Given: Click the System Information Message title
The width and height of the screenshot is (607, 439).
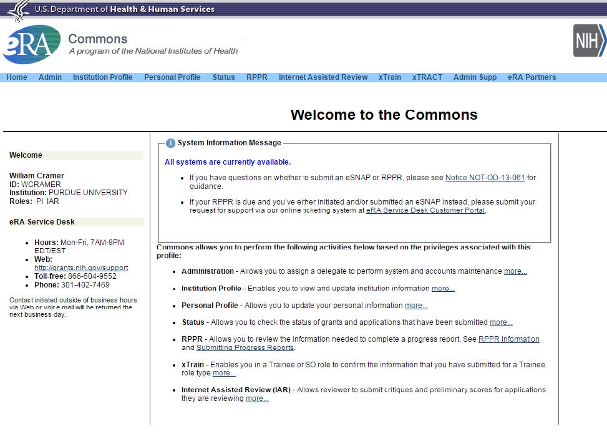Looking at the screenshot, I should tap(229, 143).
